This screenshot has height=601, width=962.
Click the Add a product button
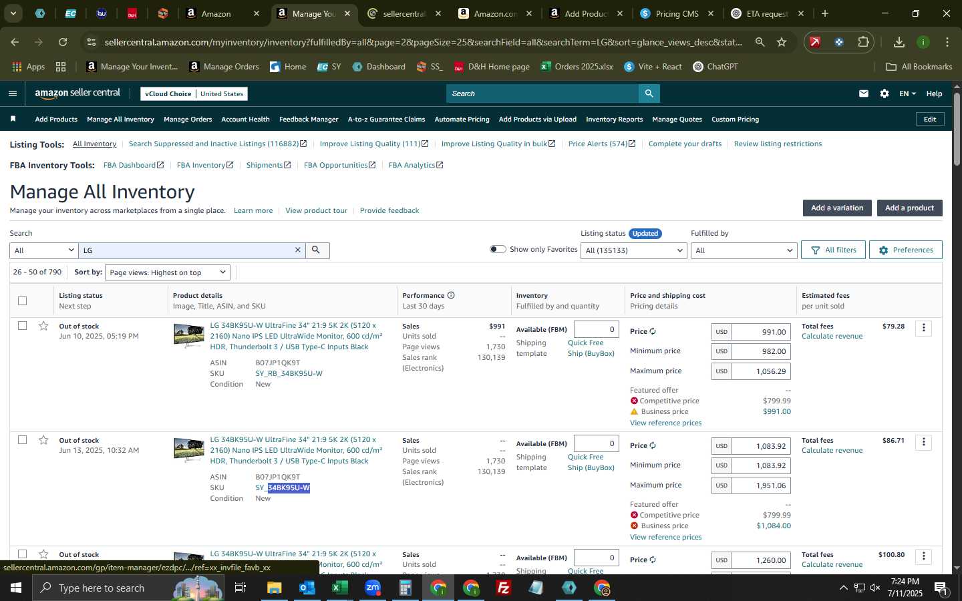point(909,208)
